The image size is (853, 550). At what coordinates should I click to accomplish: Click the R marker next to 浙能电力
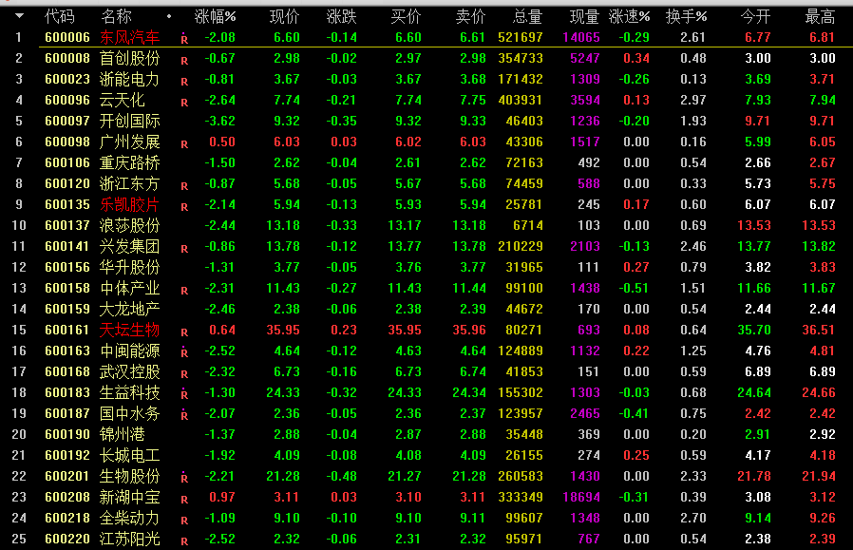tap(184, 82)
